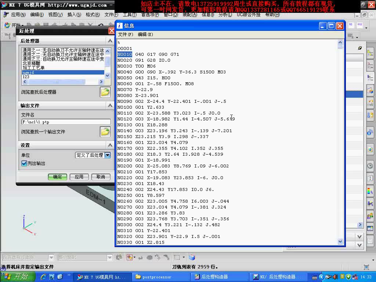Click O0001 program number line
376x282 pixels.
125,48
